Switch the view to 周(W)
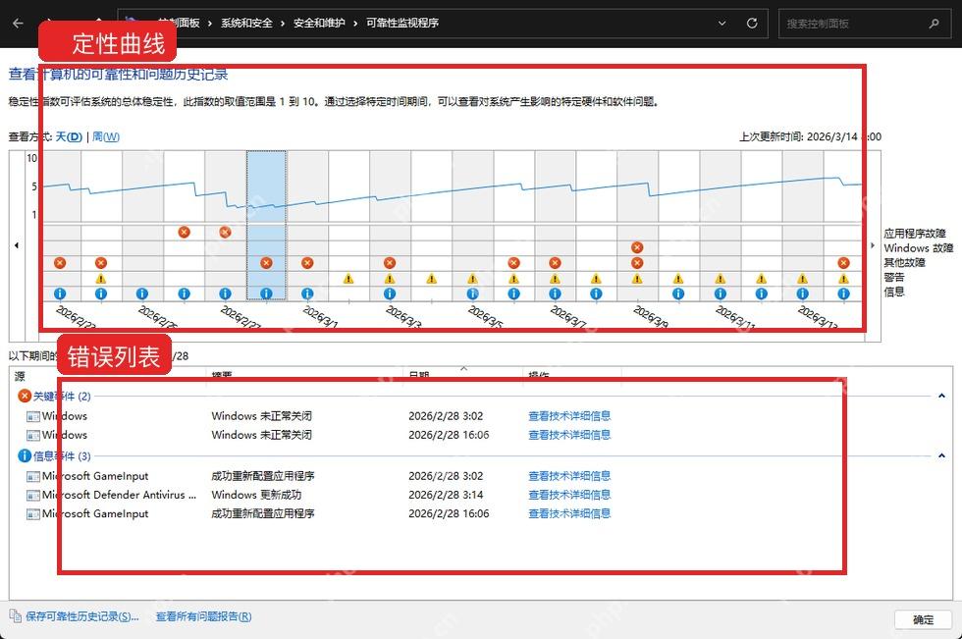This screenshot has width=962, height=639. point(106,136)
